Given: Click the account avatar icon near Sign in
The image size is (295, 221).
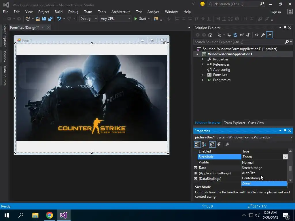Looking at the screenshot, I should (290, 12).
